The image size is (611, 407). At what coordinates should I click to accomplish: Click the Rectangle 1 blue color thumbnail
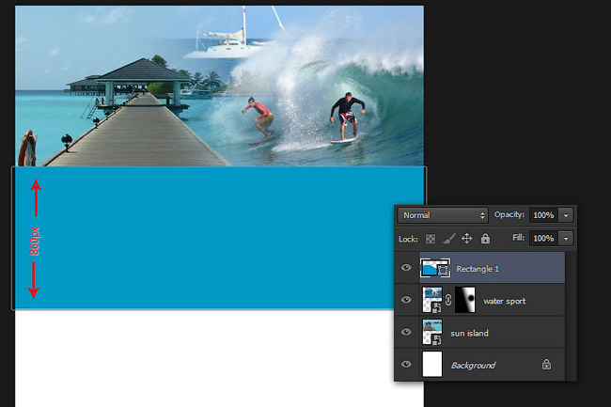click(429, 268)
